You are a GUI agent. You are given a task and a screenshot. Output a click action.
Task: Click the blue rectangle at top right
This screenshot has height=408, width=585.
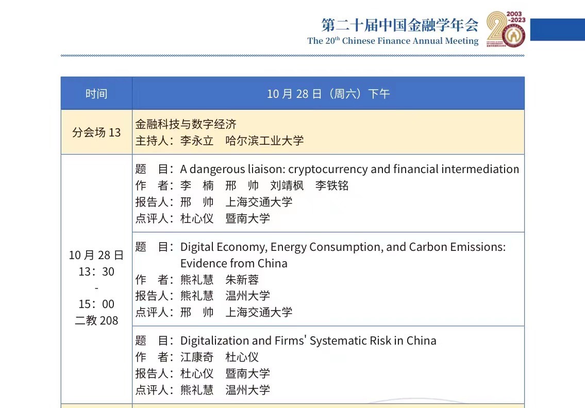click(x=557, y=29)
